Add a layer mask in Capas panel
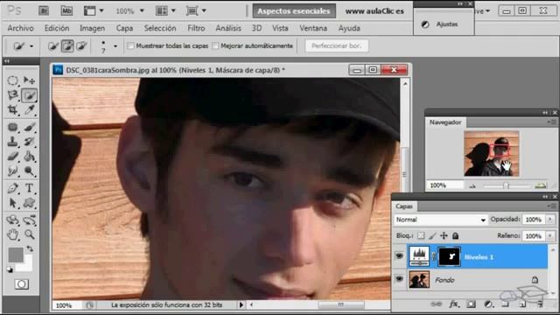560x315 pixels. tap(471, 304)
